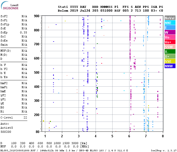Click the Artist5 auto-scaling label

7,128
